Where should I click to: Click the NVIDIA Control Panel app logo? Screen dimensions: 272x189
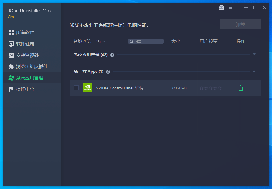point(87,88)
